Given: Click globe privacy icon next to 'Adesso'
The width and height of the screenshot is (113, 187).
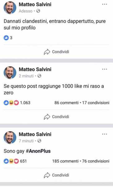Looking at the screenshot, I should pyautogui.click(x=38, y=11).
